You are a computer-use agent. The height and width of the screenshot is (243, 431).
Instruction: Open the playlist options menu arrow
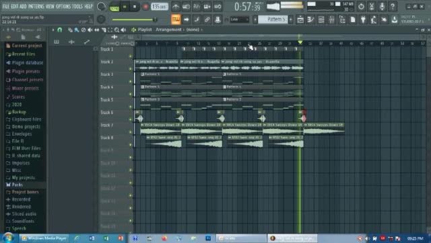(53, 30)
